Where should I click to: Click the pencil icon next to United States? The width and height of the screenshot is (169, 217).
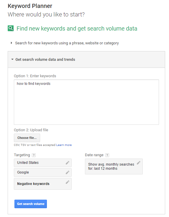[68, 163]
